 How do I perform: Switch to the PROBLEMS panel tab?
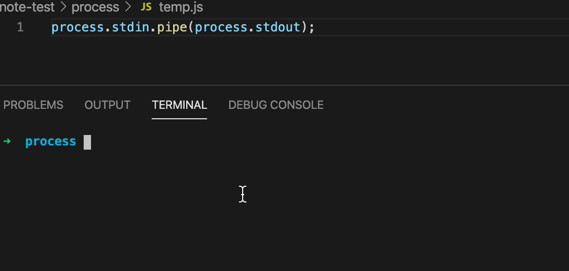point(33,105)
